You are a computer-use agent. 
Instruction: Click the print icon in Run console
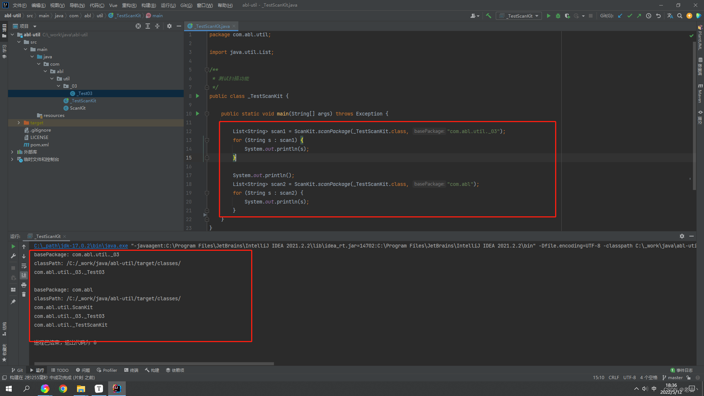24,285
